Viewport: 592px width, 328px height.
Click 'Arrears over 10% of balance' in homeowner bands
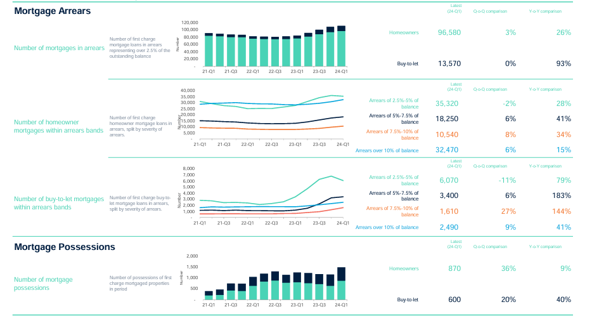pos(387,150)
